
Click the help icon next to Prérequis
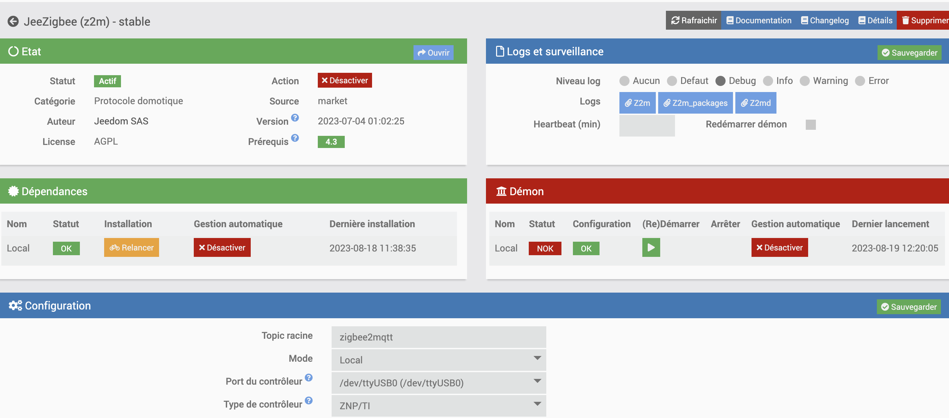tap(295, 138)
